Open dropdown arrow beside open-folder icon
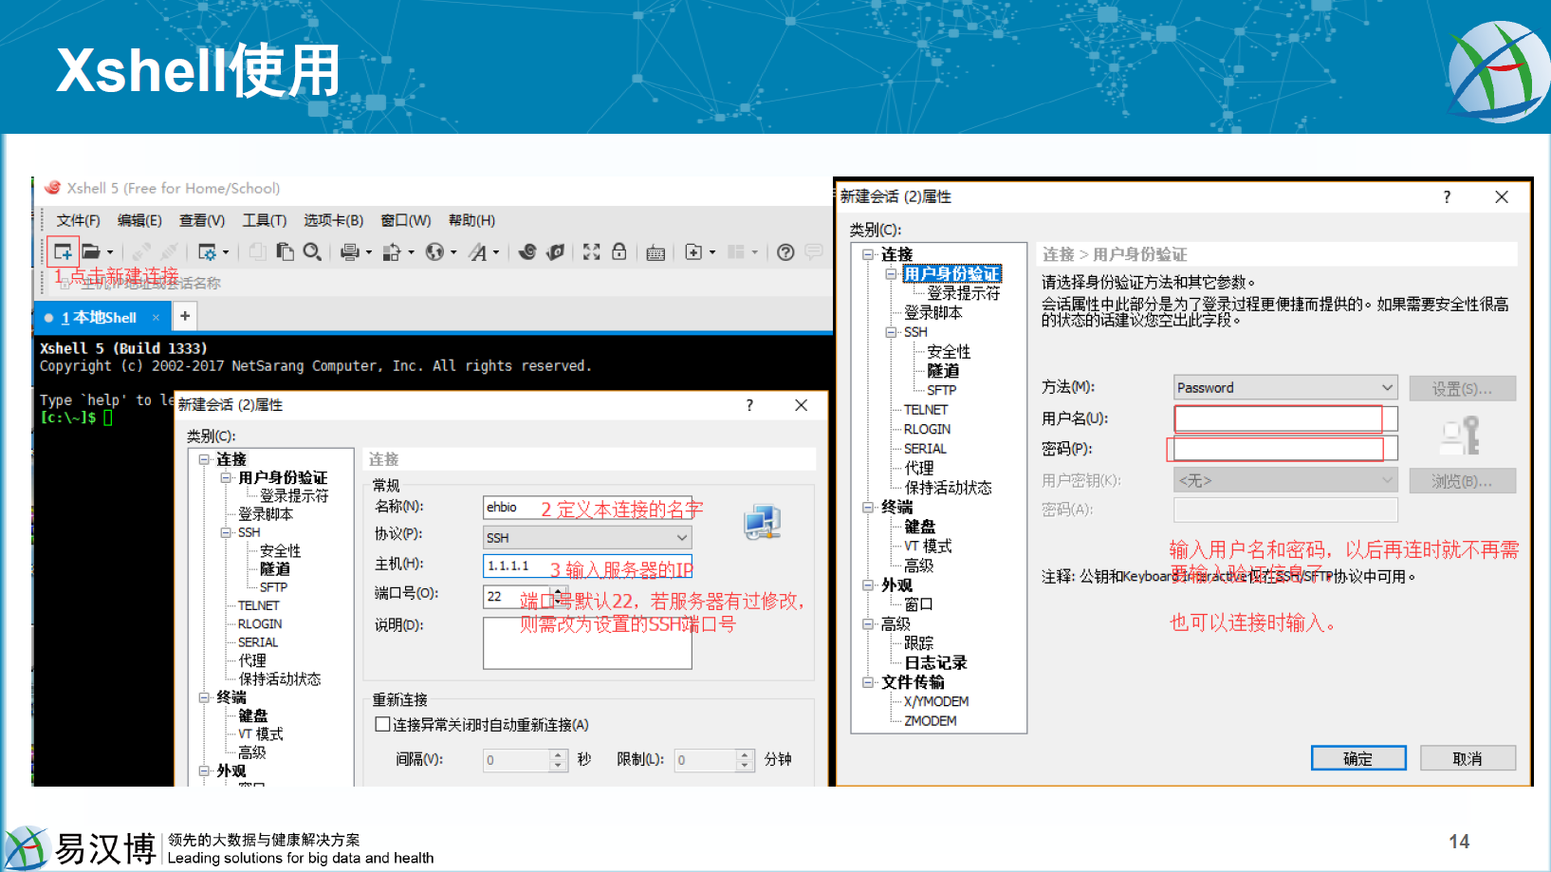Viewport: 1551px width, 872px height. tap(110, 252)
